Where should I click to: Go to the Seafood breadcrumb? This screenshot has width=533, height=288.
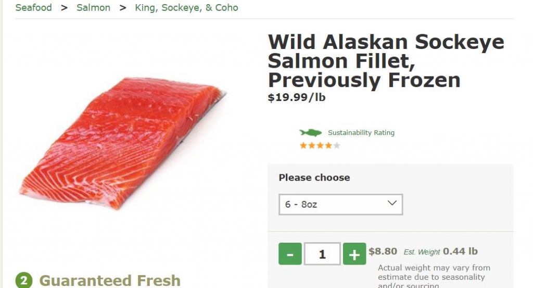point(34,7)
